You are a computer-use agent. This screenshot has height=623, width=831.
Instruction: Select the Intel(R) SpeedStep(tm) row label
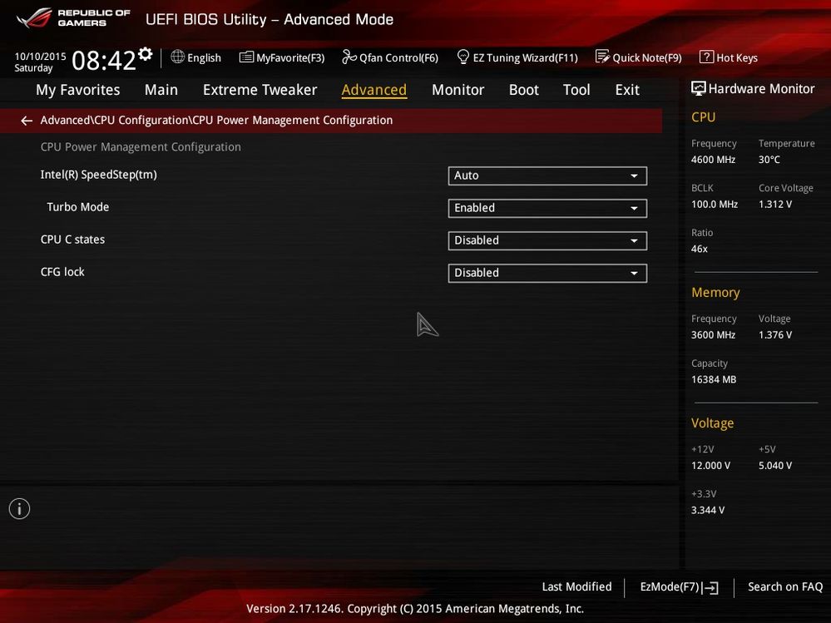pos(99,175)
